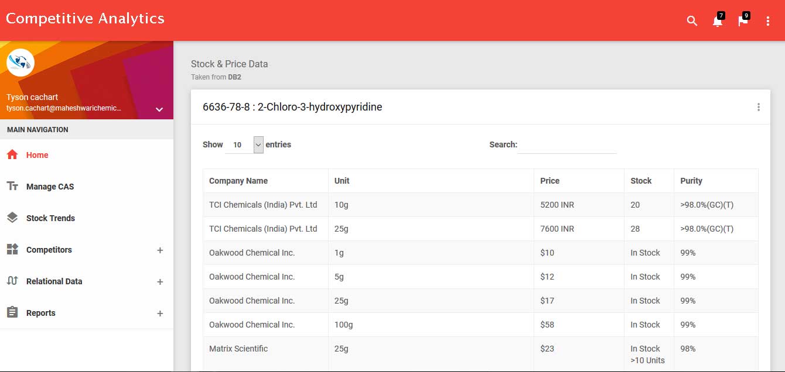Click Matrix Scientific company name
The image size is (785, 372).
pos(238,349)
